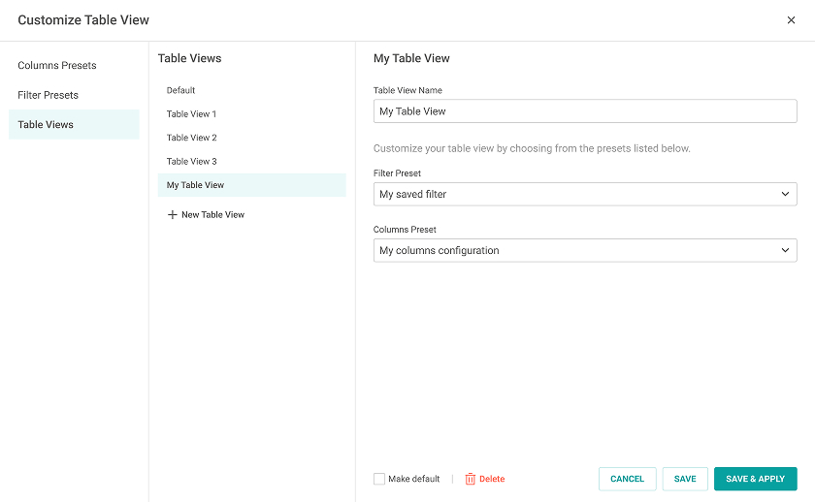Click 'My saved filter' value text
The image size is (815, 502).
point(412,194)
